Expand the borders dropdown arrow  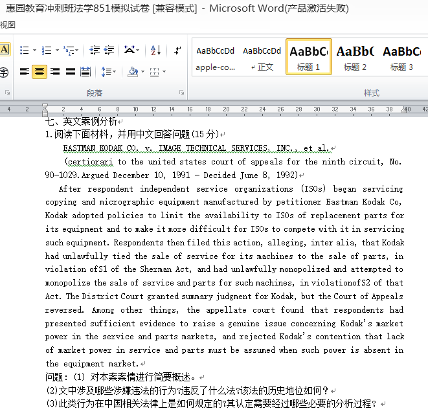(x=164, y=72)
